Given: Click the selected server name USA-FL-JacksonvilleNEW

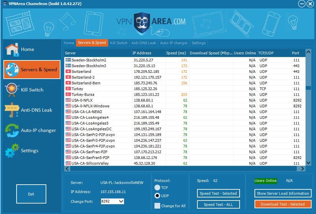Looking at the screenshot, I should [x=122, y=183].
